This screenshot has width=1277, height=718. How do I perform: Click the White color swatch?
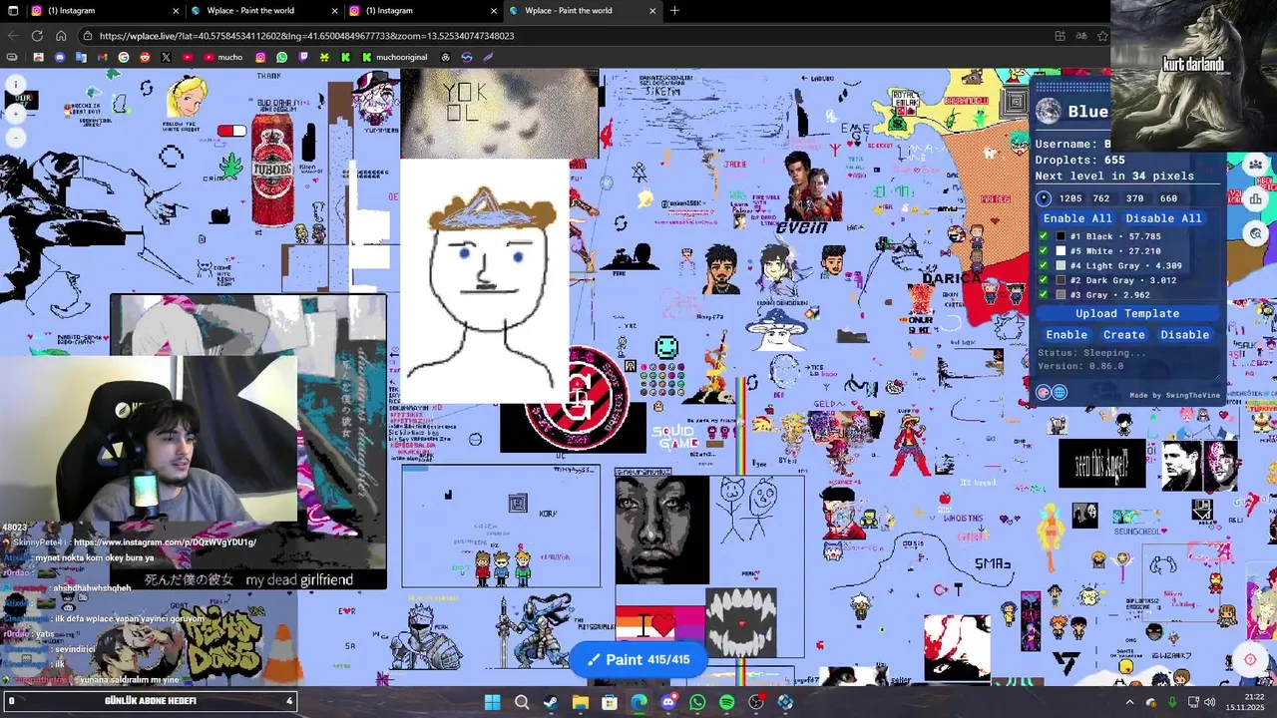(x=1061, y=251)
